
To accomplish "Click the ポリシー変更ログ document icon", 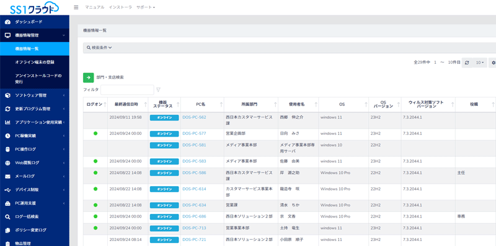I will point(8,230).
